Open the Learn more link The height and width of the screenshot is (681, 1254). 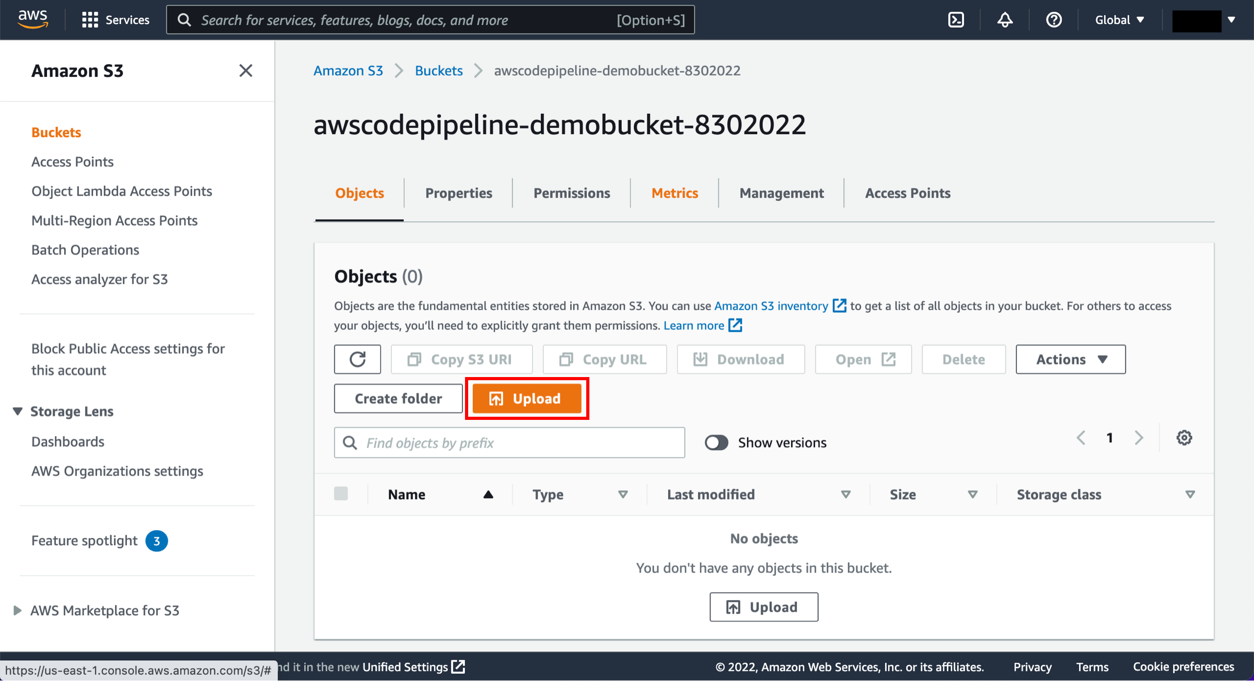pyautogui.click(x=693, y=325)
